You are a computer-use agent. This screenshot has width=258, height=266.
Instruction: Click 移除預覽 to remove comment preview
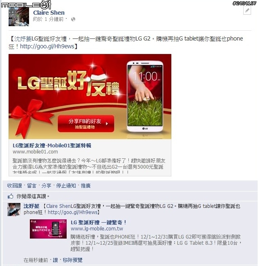coord(72,260)
